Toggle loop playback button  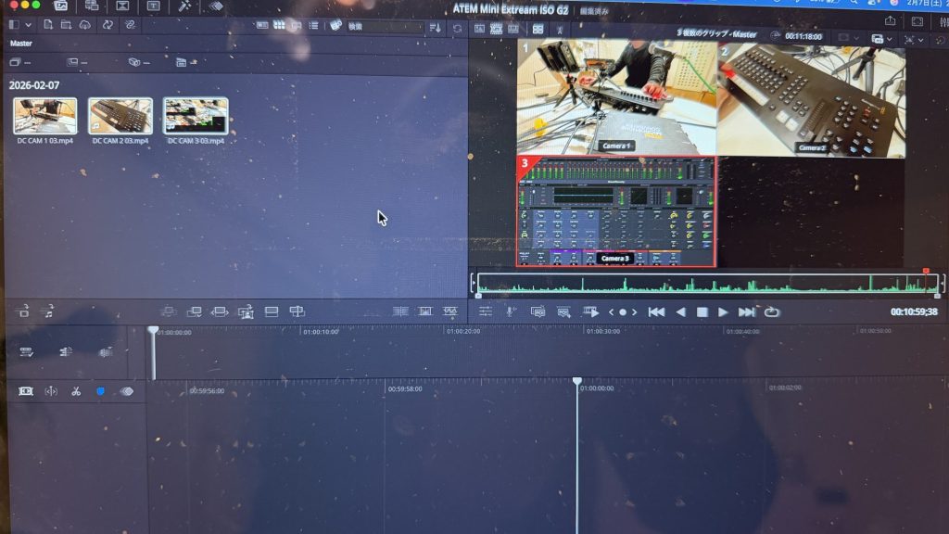coord(771,312)
